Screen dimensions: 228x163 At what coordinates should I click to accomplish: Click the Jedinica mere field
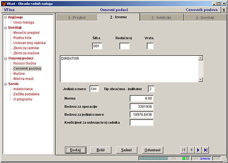(x=94, y=89)
